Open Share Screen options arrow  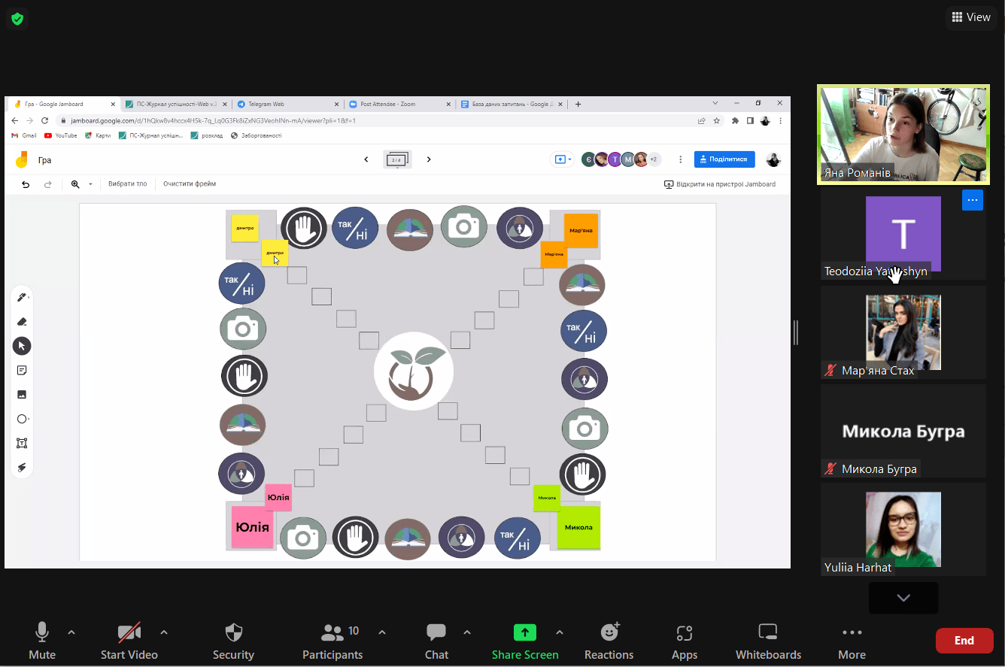click(x=560, y=632)
